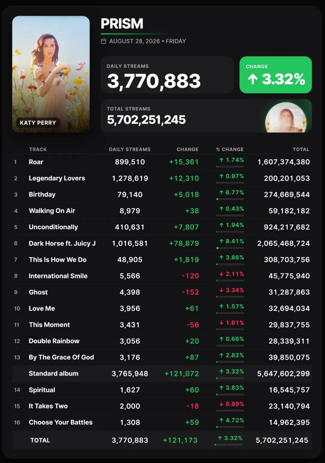Select the Ghost track name
Screen dimensions: 325x463
[x=38, y=292]
